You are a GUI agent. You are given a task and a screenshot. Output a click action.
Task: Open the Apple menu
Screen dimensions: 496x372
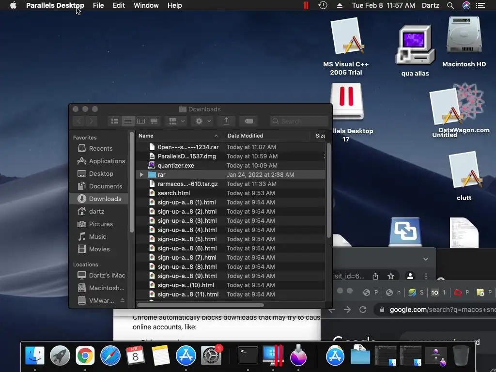(x=13, y=5)
